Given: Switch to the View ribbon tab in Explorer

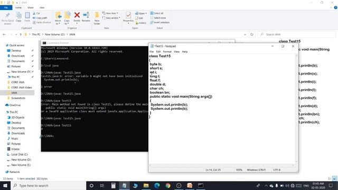Looking at the screenshot, I should [42, 7].
